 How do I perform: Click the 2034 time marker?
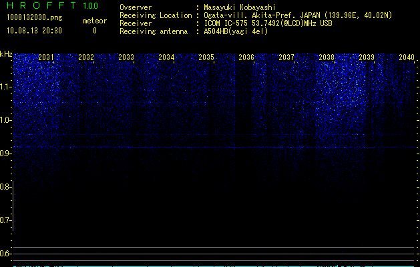[x=166, y=57]
